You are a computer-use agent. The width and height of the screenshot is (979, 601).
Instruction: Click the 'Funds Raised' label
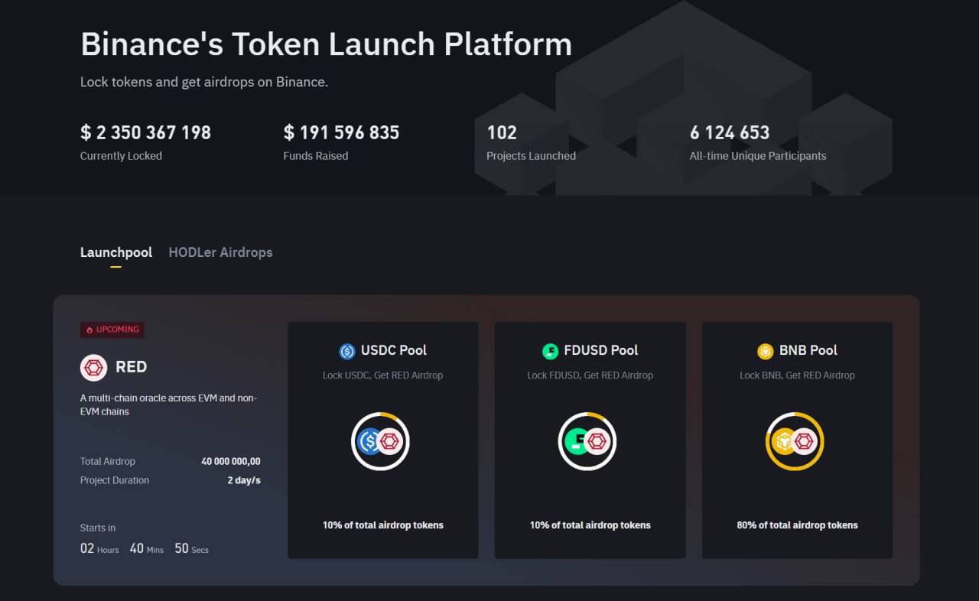pos(316,156)
